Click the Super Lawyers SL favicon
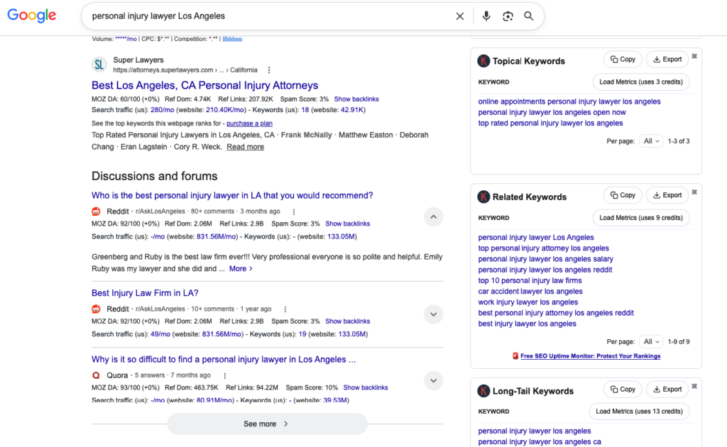This screenshot has height=447, width=727. (x=99, y=65)
